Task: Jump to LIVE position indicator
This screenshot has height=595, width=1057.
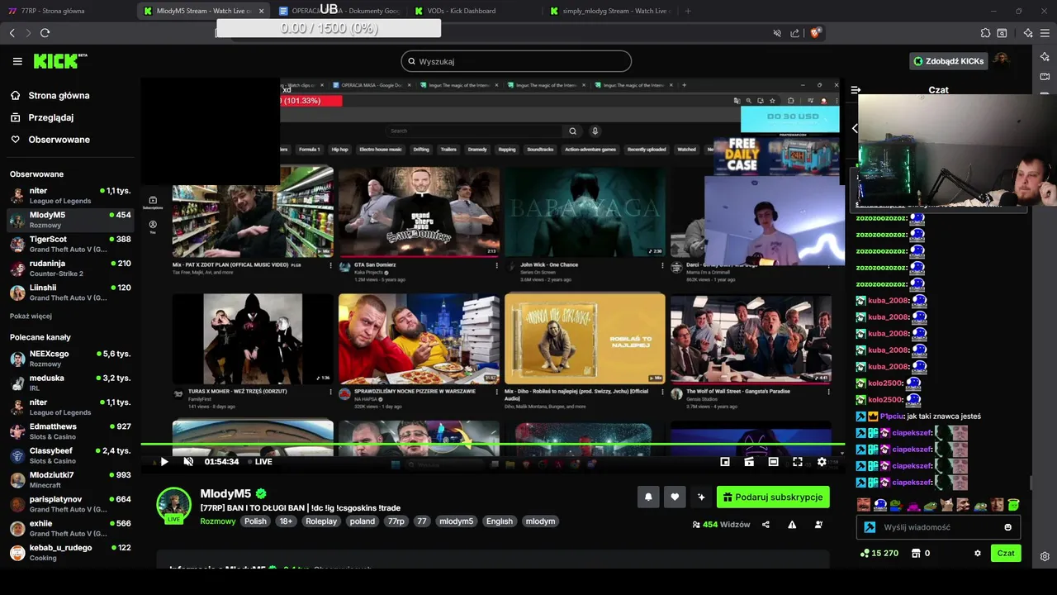Action: tap(258, 462)
